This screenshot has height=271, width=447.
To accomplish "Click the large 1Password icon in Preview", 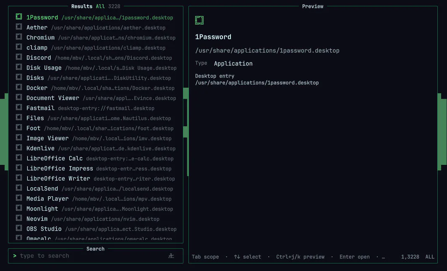I will pyautogui.click(x=199, y=20).
